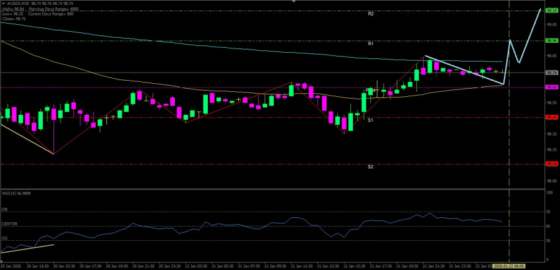Click the 21 Jan 09:30 time label
This screenshot has width=560, height=270.
tap(274, 266)
